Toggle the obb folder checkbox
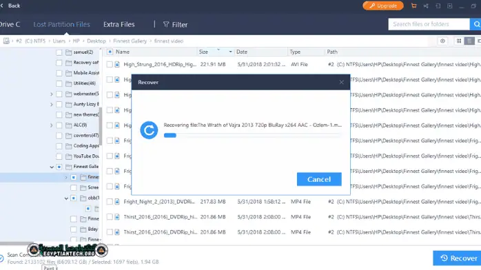The height and width of the screenshot is (270, 481). tap(74, 198)
